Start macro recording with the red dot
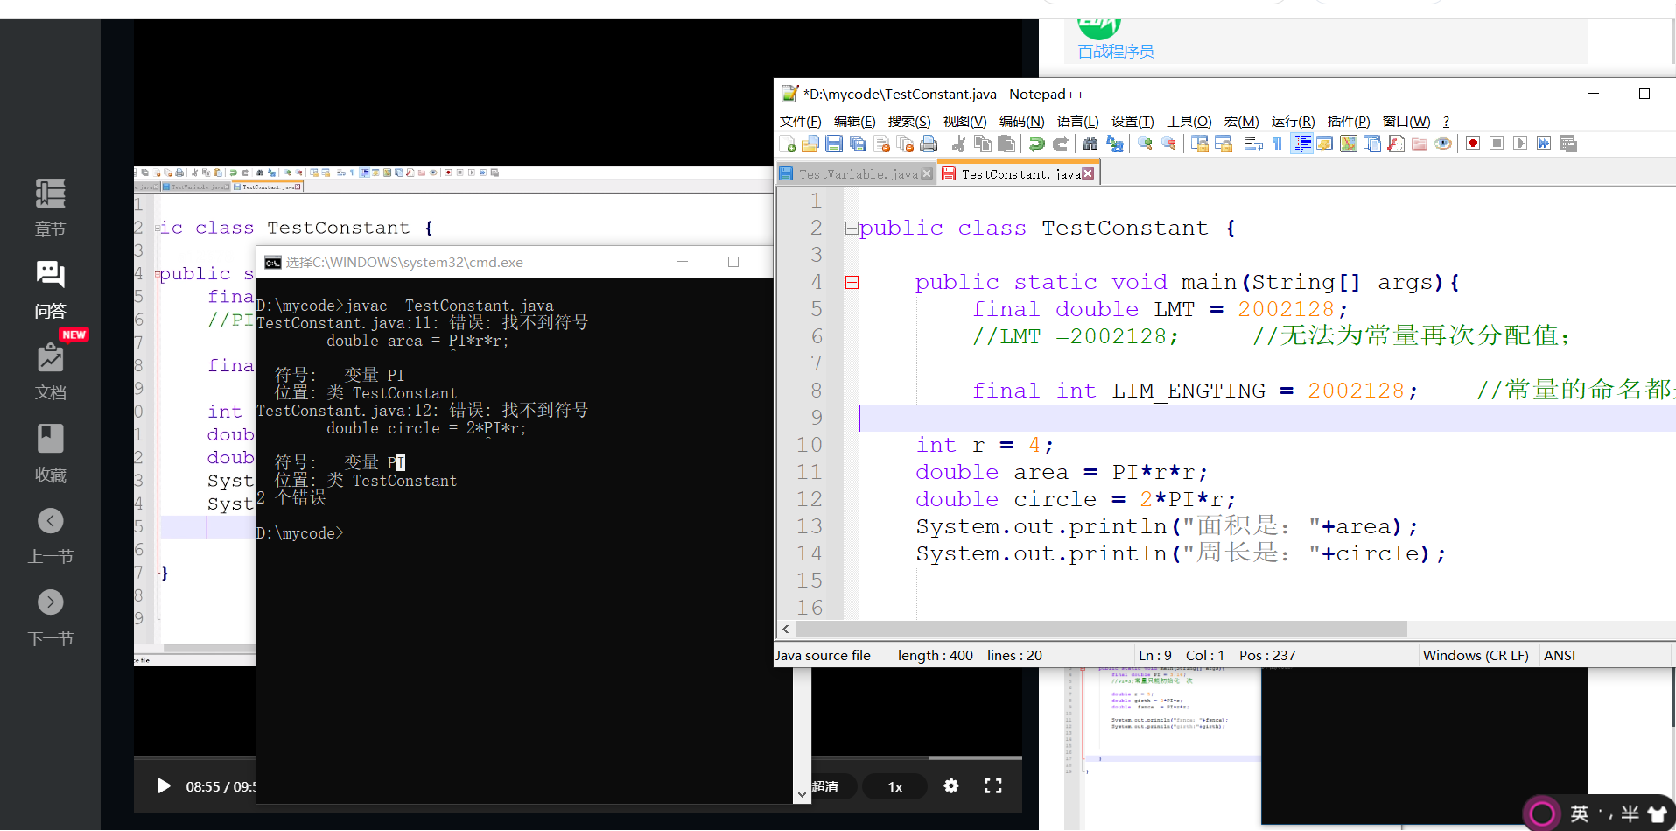This screenshot has width=1676, height=831. [x=1473, y=144]
